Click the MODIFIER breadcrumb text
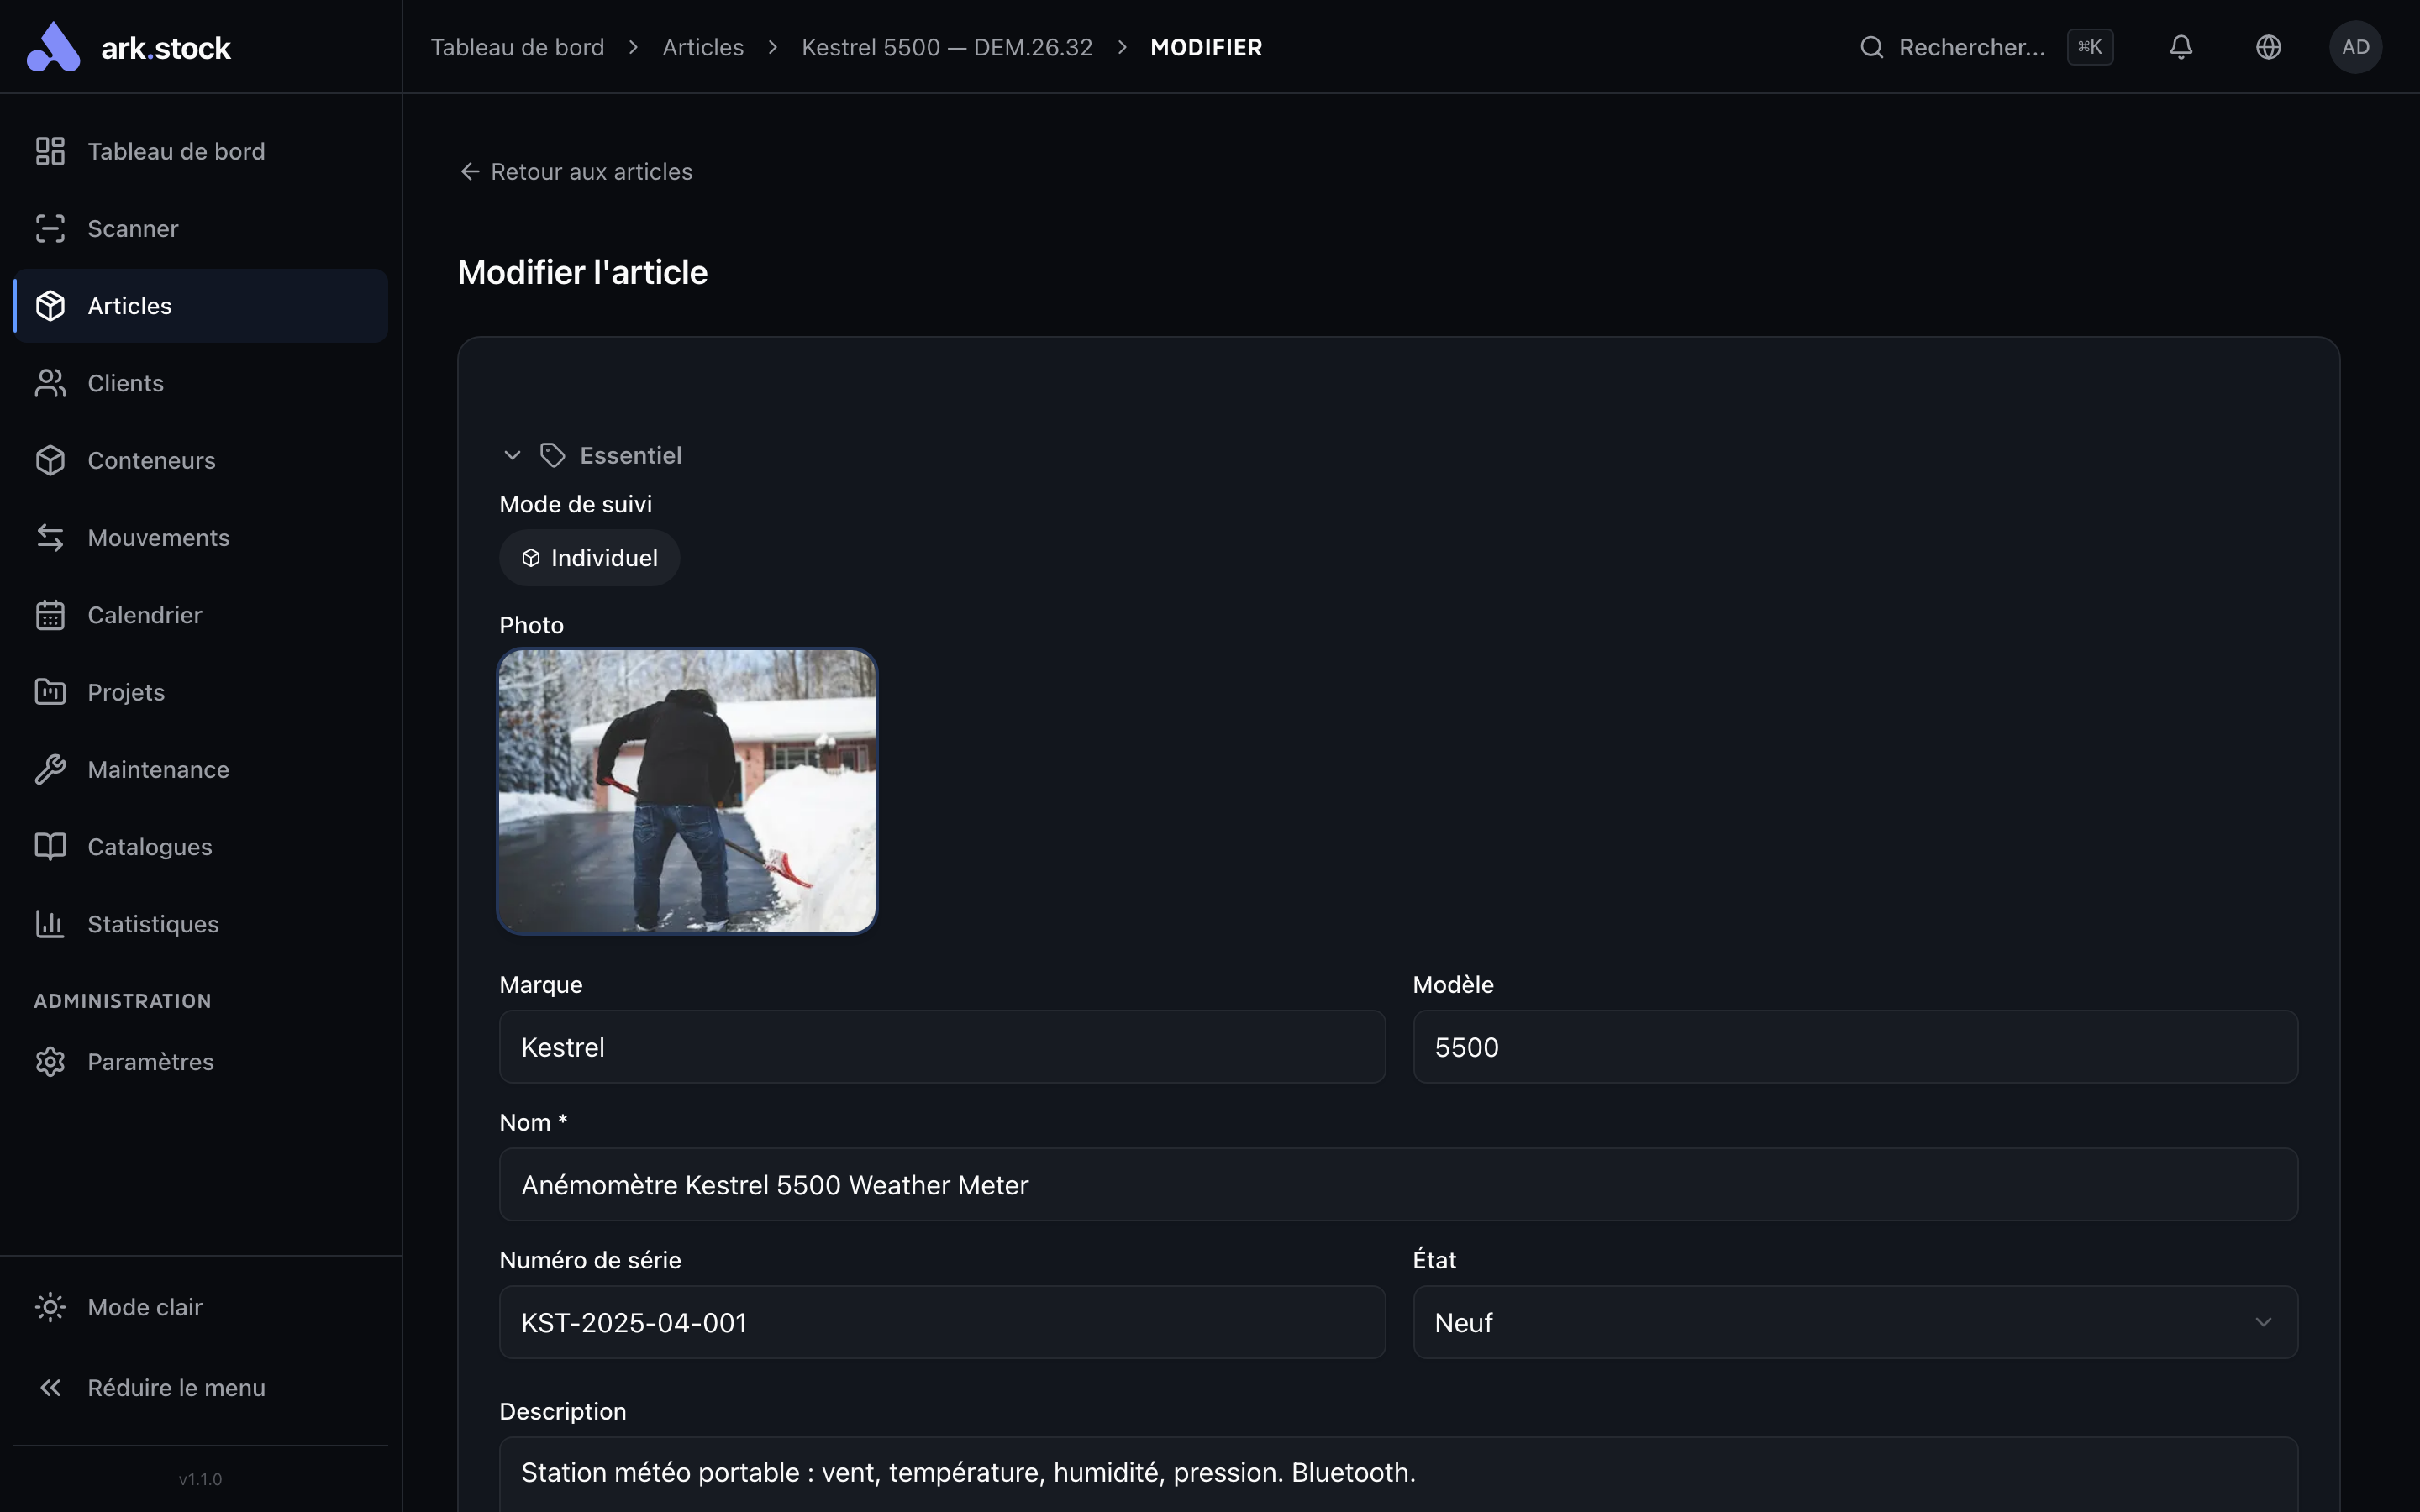The height and width of the screenshot is (1512, 2420). 1206,47
